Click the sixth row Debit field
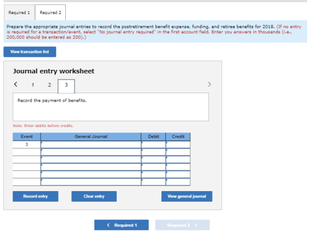315x239 pixels. pyautogui.click(x=154, y=182)
